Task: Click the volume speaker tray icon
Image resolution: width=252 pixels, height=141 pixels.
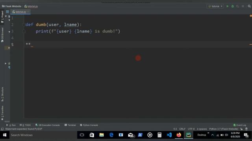Action: (x=226, y=135)
